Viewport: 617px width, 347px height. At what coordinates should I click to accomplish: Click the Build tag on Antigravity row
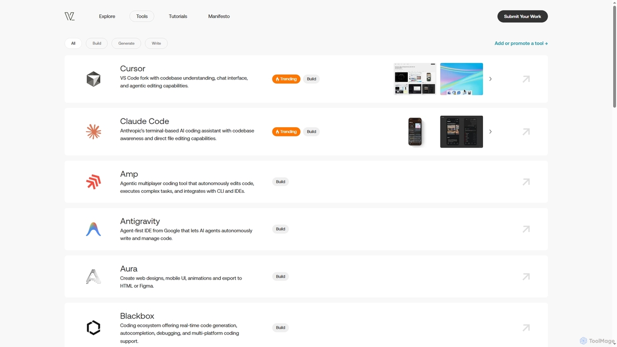(281, 229)
